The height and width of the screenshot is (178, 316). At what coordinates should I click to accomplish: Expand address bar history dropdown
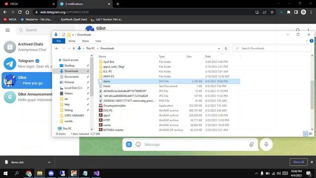pyautogui.click(x=219, y=48)
